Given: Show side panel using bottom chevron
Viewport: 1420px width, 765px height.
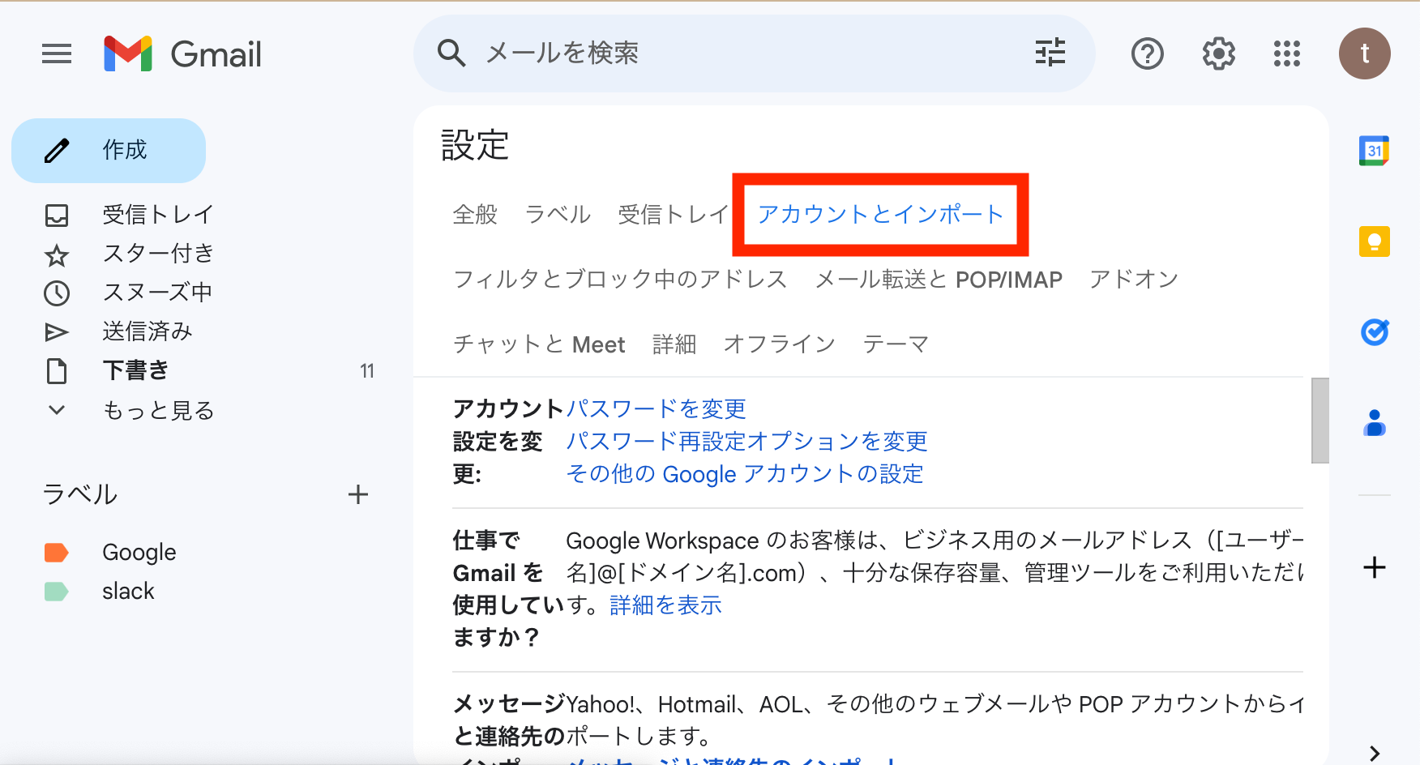Looking at the screenshot, I should click(1375, 753).
